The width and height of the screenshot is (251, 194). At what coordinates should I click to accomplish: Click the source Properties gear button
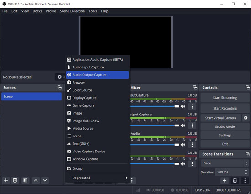coord(60,77)
